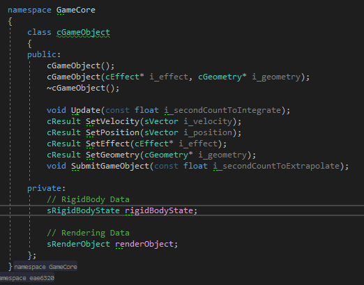The width and height of the screenshot is (364, 285).
Task: Click the SetPosition method name
Action: pos(112,132)
